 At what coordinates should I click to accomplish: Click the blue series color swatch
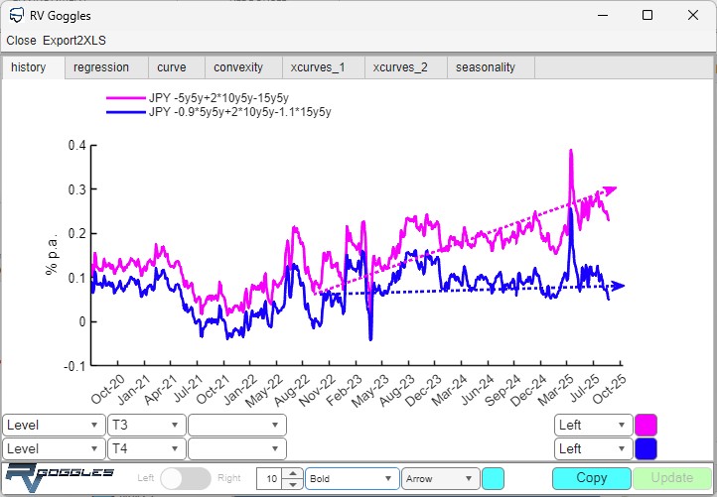(x=645, y=448)
